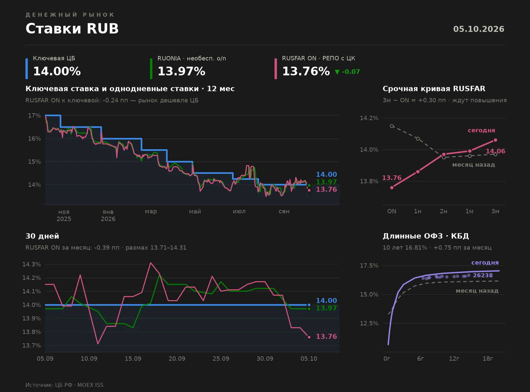This screenshot has height=392, width=530.
Task: Click the '14.3%' label on the 30-day axis
Action: coord(32,264)
